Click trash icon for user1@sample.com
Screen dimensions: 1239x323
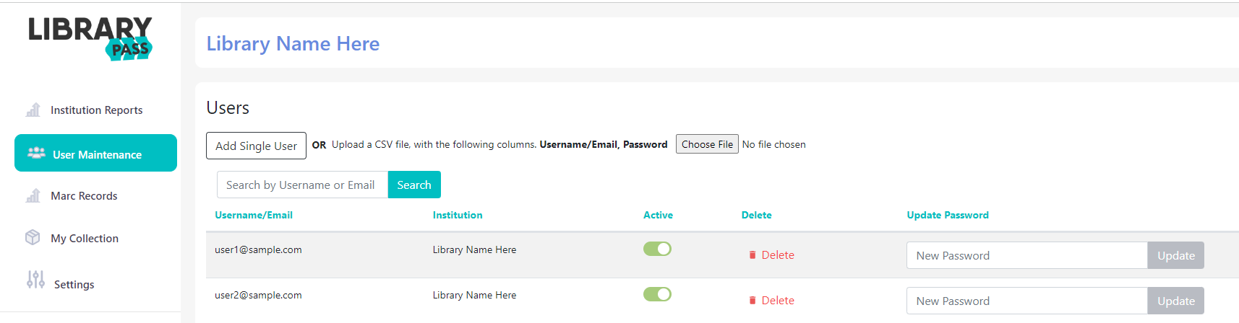point(753,255)
